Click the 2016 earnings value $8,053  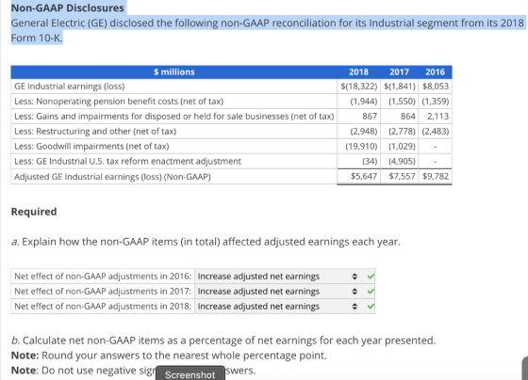click(x=436, y=87)
